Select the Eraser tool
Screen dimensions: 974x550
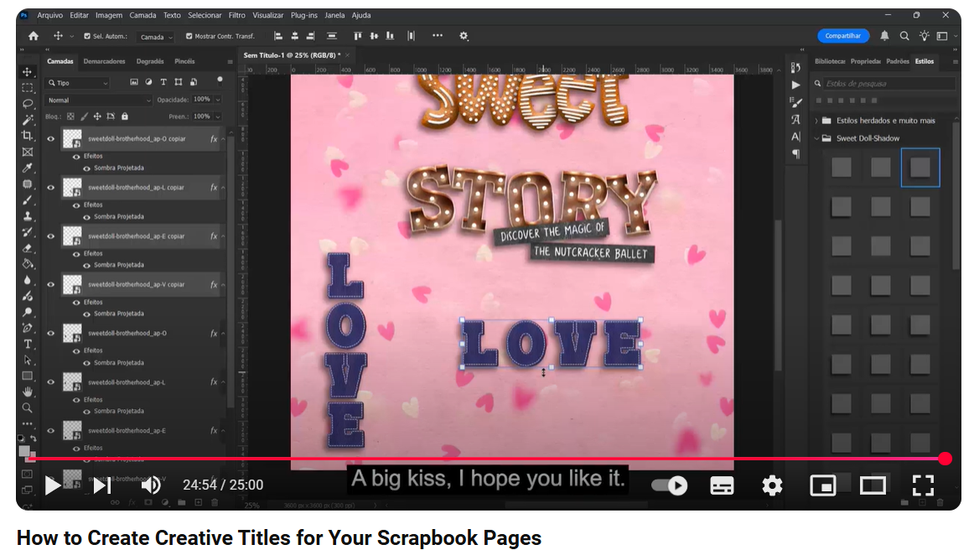[x=28, y=248]
